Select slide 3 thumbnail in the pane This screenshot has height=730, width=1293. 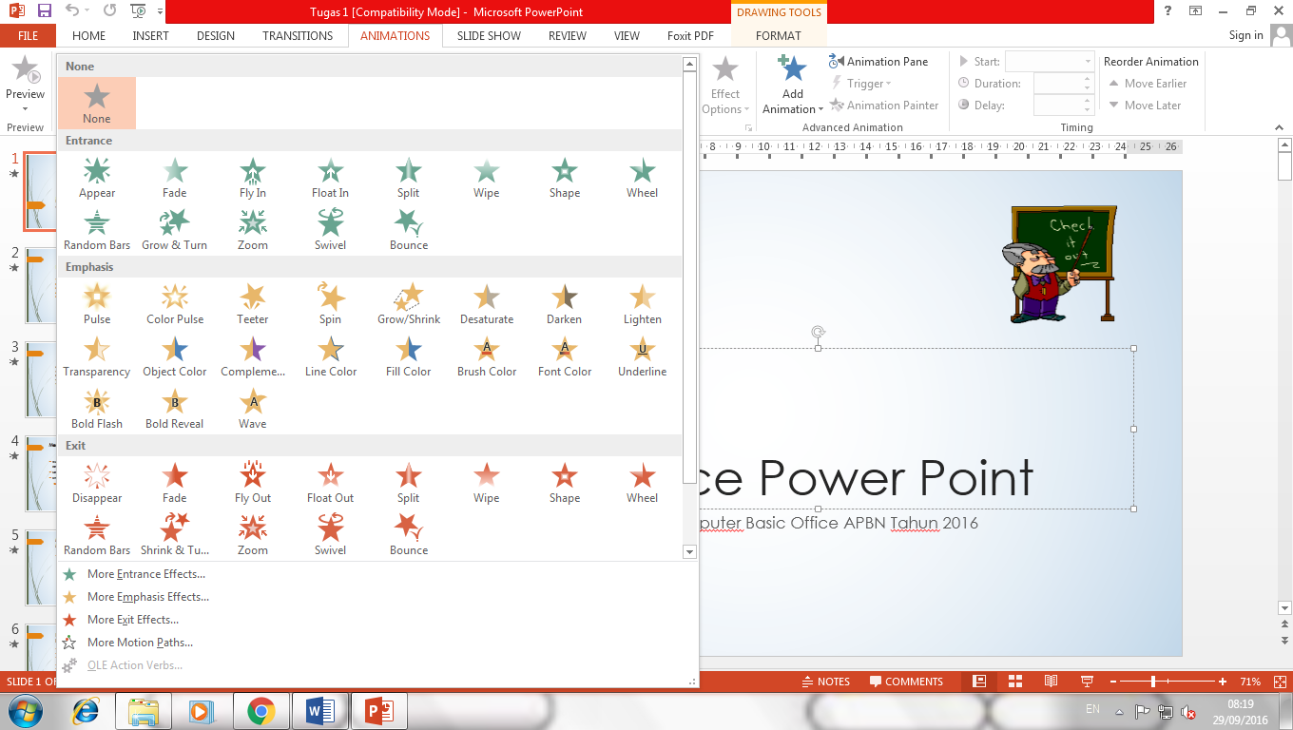[40, 380]
